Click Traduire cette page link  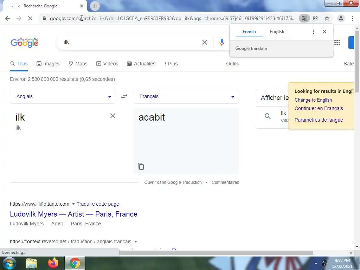click(x=98, y=204)
